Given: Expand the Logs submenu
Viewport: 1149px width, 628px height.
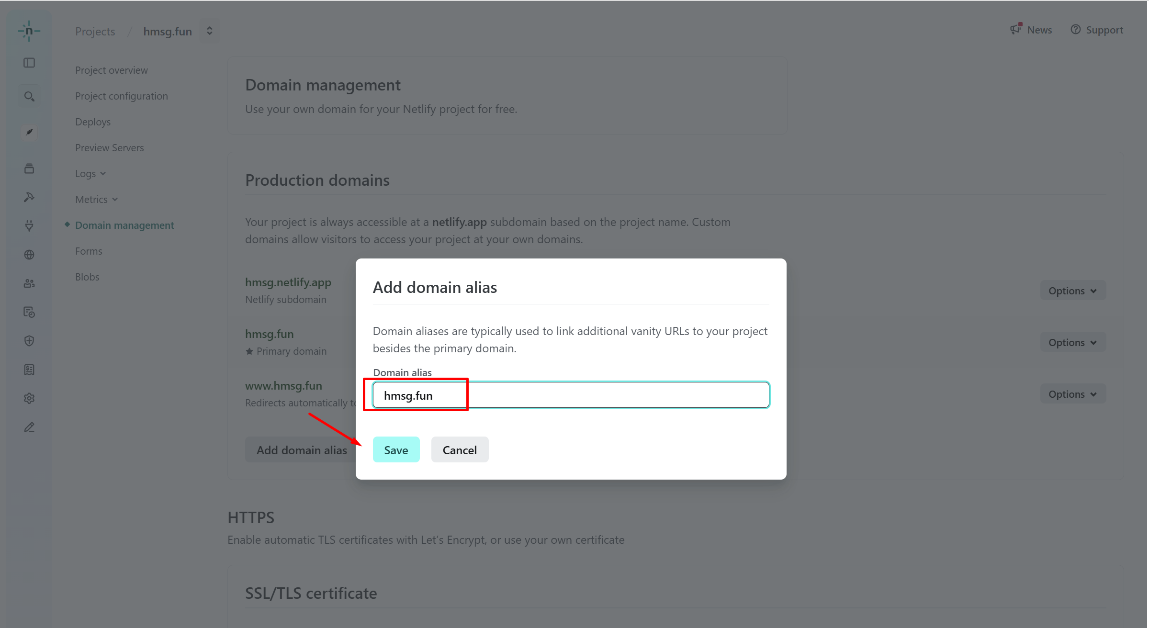Looking at the screenshot, I should (x=90, y=174).
